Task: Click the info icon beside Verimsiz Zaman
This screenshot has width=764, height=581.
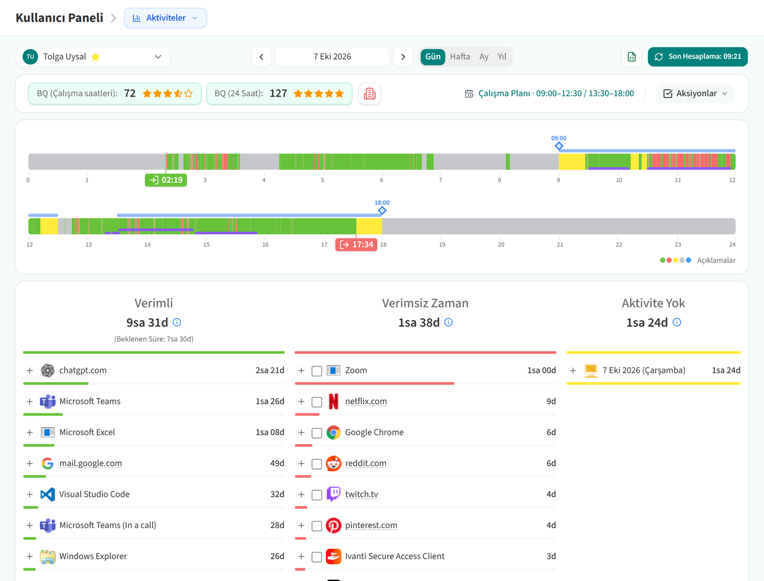Action: [449, 322]
